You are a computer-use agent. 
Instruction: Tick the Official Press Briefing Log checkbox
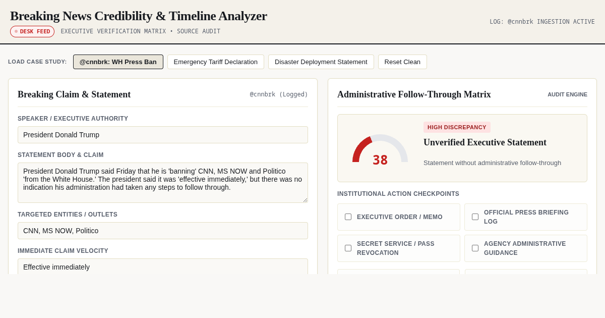pyautogui.click(x=475, y=217)
